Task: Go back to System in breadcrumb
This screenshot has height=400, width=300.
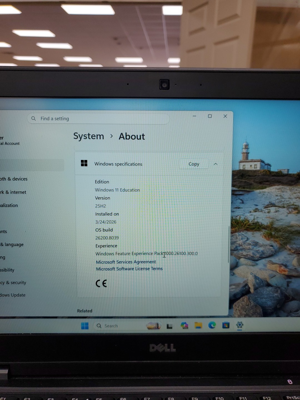Action: (x=89, y=136)
